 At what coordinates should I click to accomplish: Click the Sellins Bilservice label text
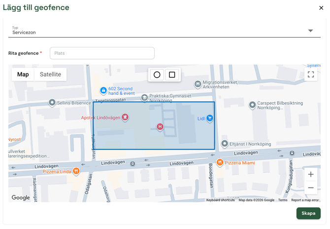74,103
